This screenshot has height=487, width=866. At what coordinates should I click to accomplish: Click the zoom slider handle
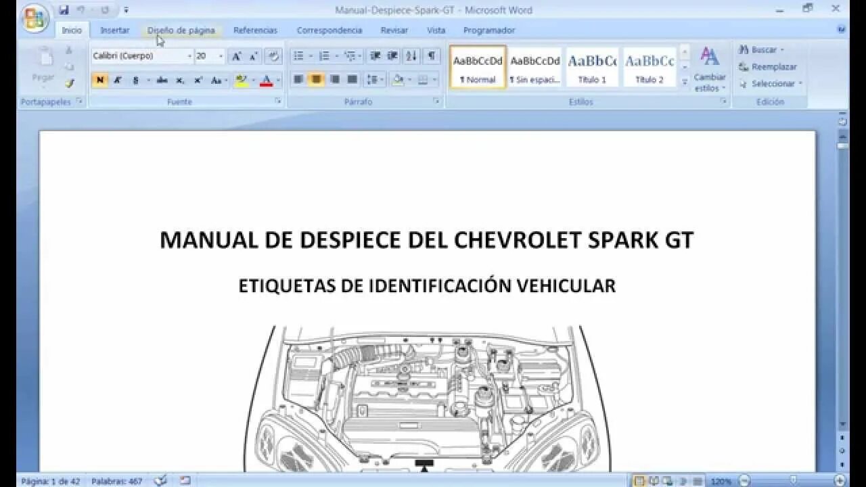pyautogui.click(x=794, y=481)
